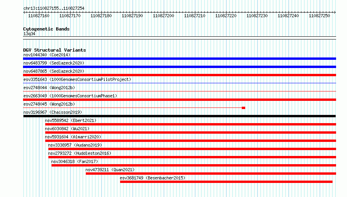
Task: Open the nsv4739211 (Quan2021) label
Action: click(x=110, y=170)
